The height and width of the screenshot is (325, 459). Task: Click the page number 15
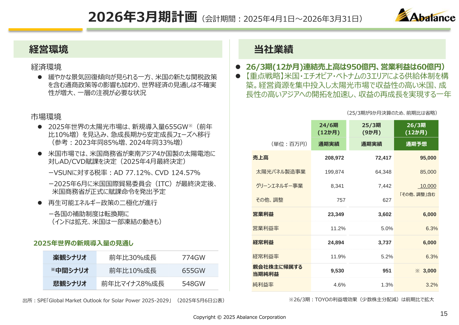pyautogui.click(x=444, y=314)
